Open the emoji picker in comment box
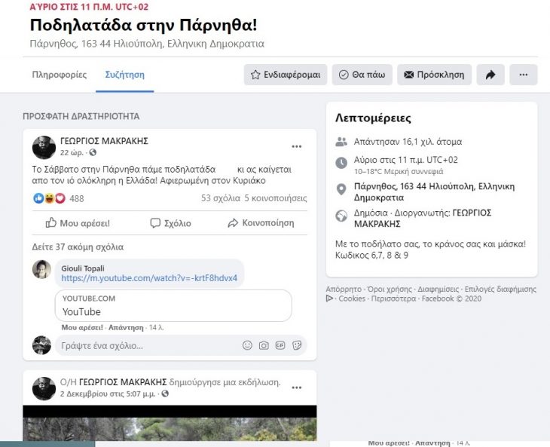 [x=247, y=345]
